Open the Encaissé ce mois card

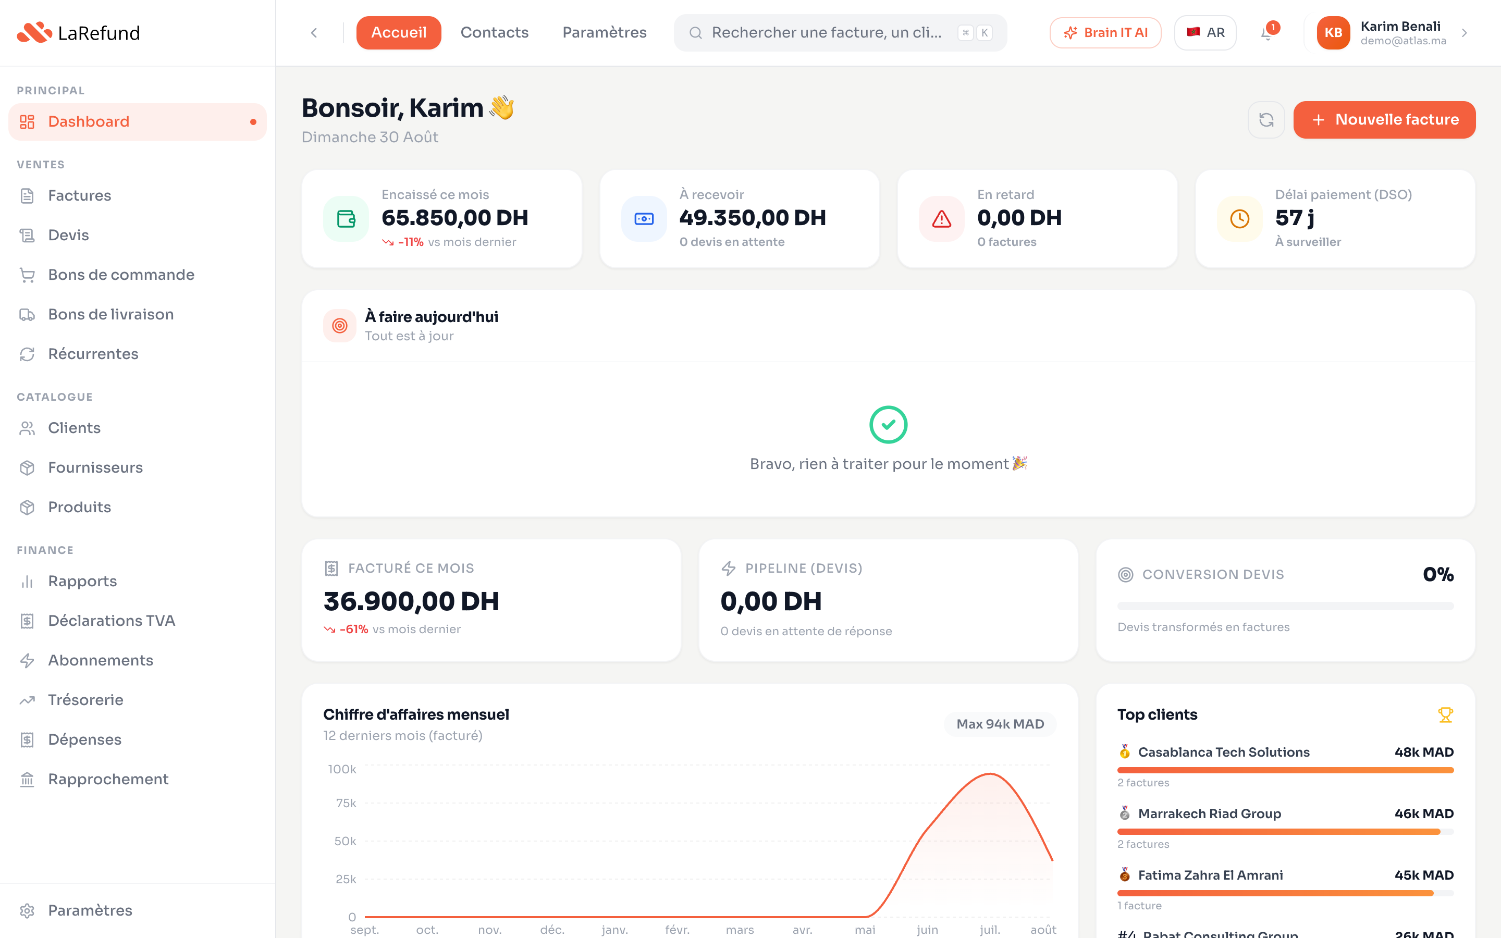441,219
